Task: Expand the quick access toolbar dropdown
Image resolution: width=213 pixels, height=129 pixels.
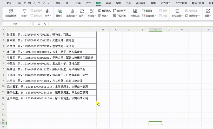Action: coord(48,3)
